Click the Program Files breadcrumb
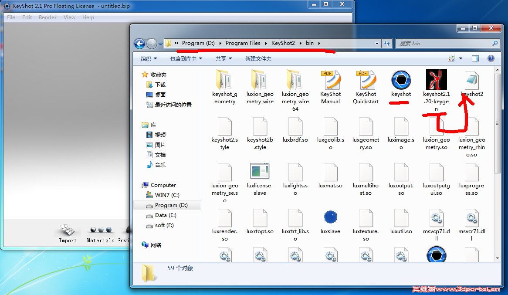Image resolution: width=508 pixels, height=295 pixels. (x=243, y=43)
